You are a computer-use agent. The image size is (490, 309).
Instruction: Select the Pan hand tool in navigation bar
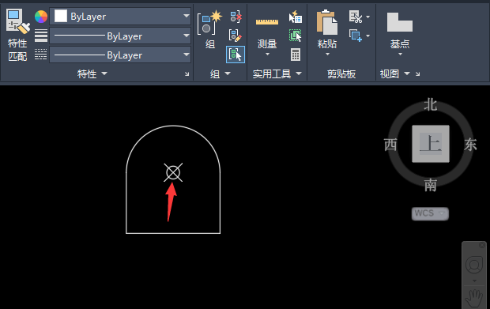(474, 298)
